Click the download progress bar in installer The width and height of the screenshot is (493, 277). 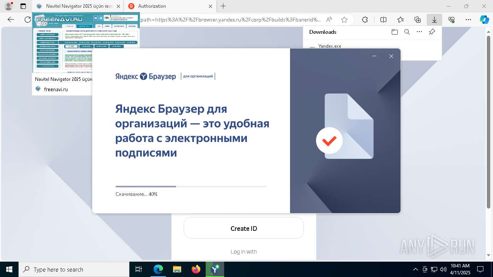pos(191,187)
